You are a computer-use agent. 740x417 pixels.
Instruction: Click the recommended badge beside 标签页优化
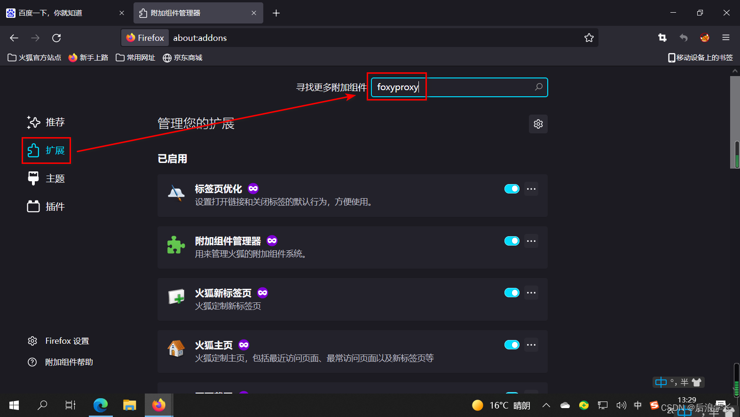tap(253, 189)
